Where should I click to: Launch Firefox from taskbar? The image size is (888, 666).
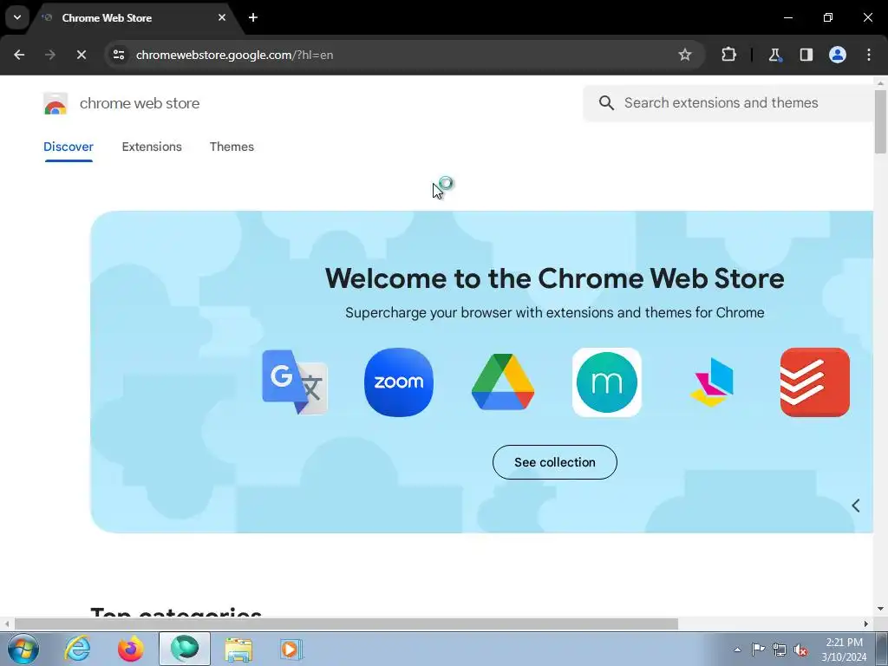click(x=130, y=649)
